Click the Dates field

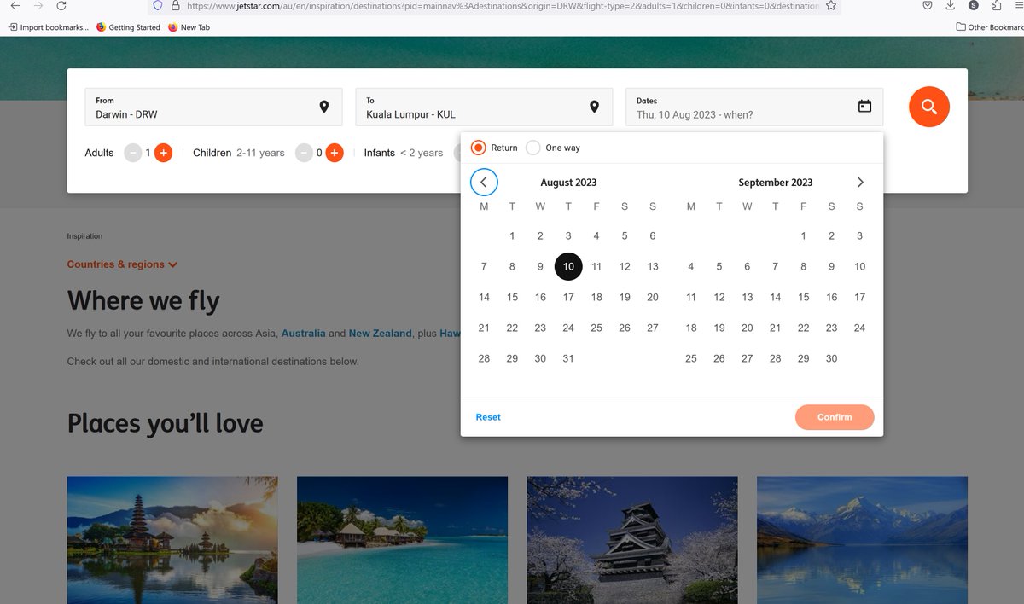pos(754,107)
